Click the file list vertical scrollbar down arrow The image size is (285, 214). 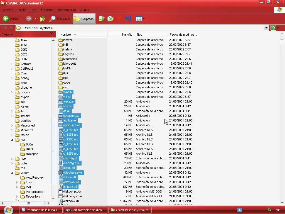(x=282, y=203)
